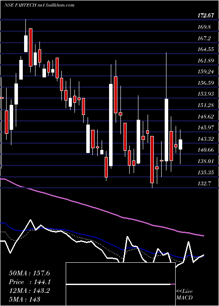Click the 145.97 price axis label
This screenshot has width=219, height=306.
pos(205,128)
